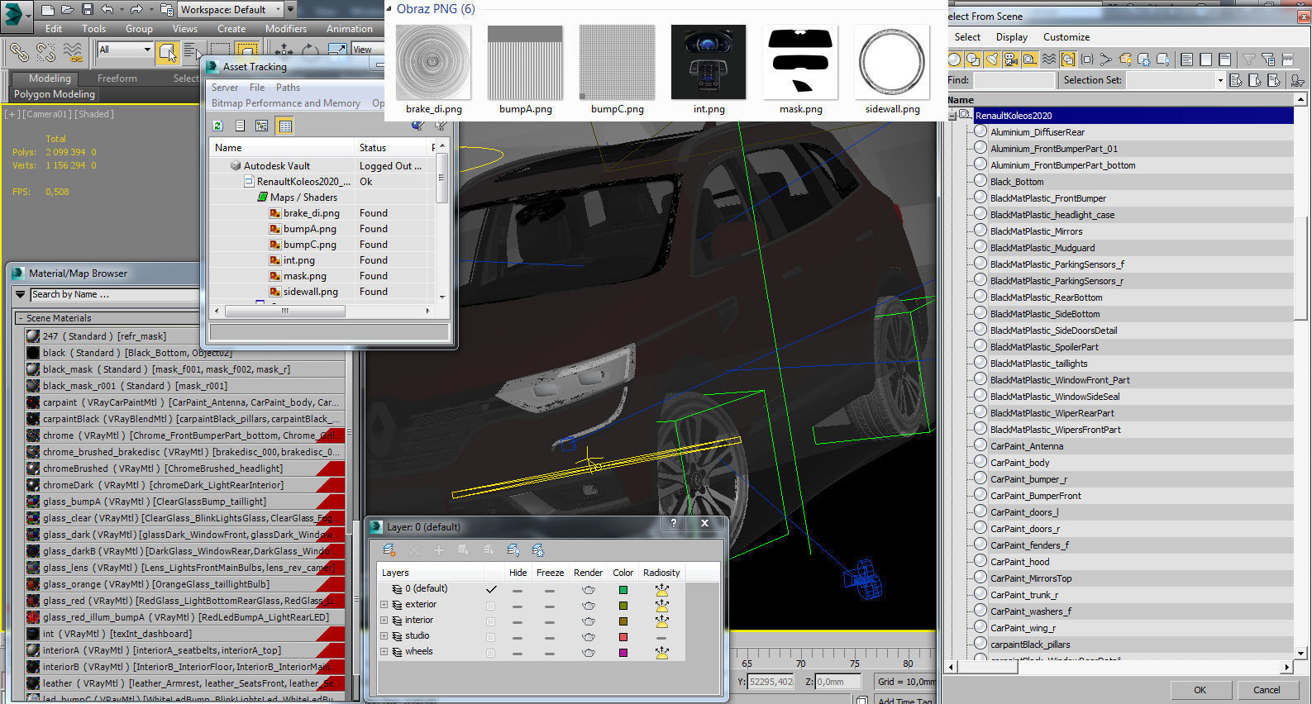This screenshot has width=1312, height=704.
Task: Switch Asset Tracking to table view icon
Action: (x=285, y=126)
